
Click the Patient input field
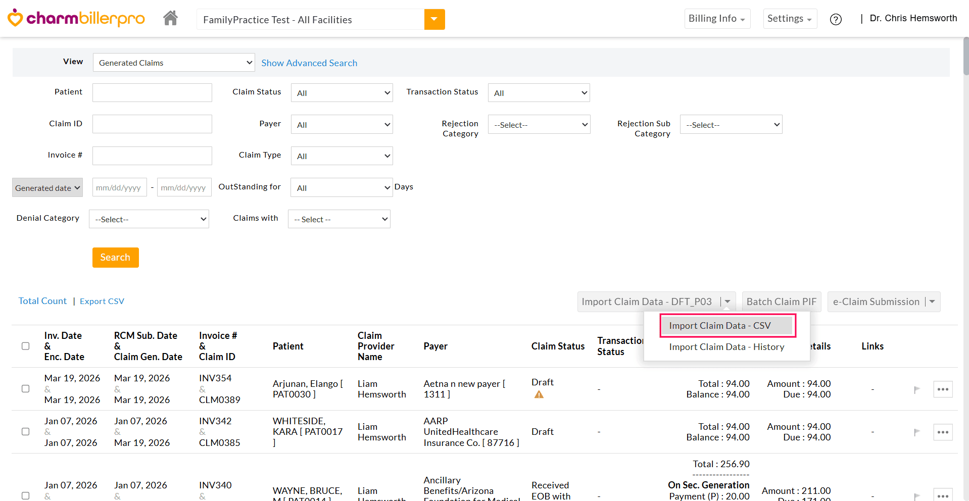(152, 93)
